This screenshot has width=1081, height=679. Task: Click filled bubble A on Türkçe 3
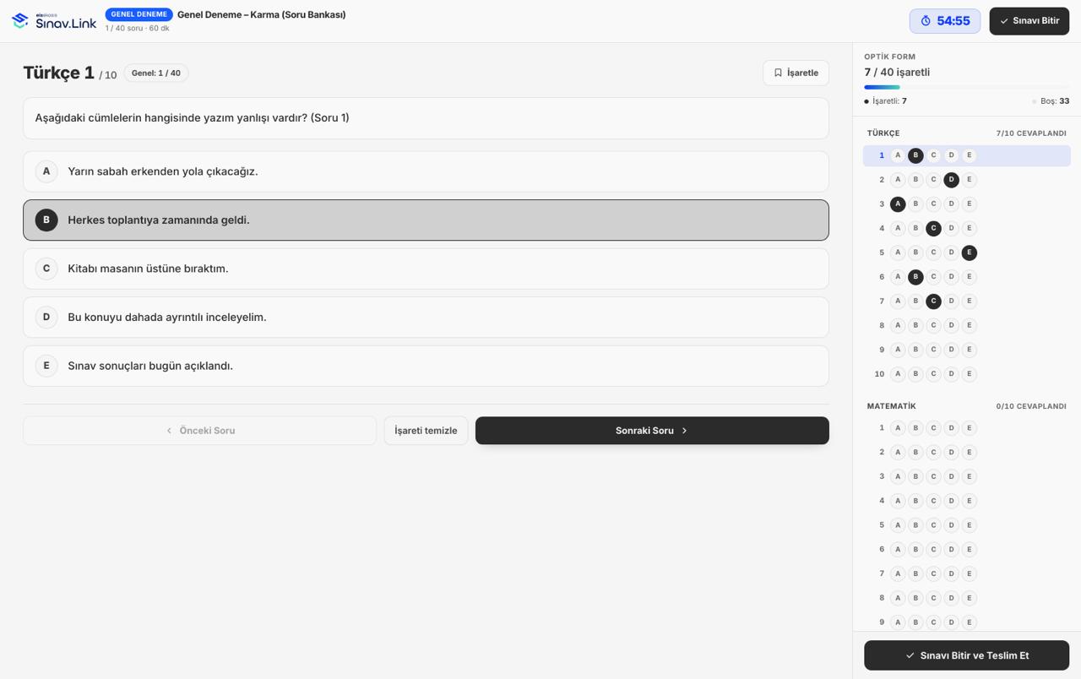[898, 204]
